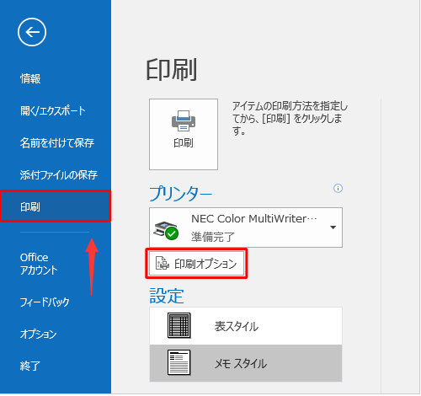This screenshot has height=396, width=421.
Task: Open the printer dropdown arrow
Action: coord(333,227)
